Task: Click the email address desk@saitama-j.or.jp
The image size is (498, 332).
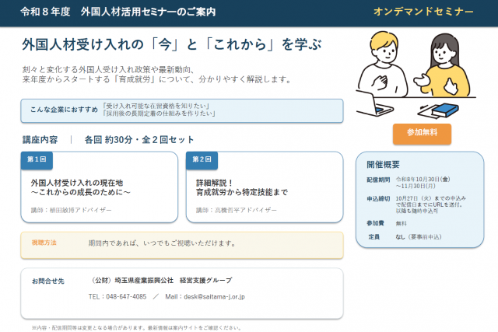Action: point(215,297)
